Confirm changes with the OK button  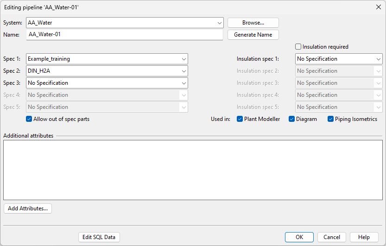tap(299, 237)
